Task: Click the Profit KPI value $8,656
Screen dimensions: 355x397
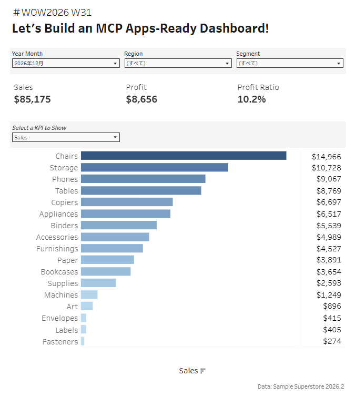Action: click(x=141, y=99)
